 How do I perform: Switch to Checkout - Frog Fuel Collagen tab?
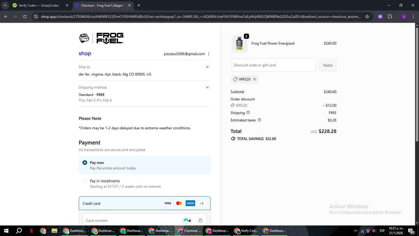coord(102,5)
